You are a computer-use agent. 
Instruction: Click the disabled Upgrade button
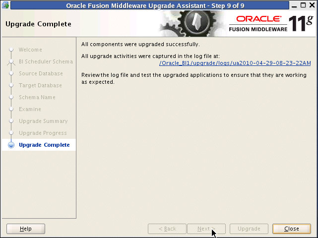249,229
